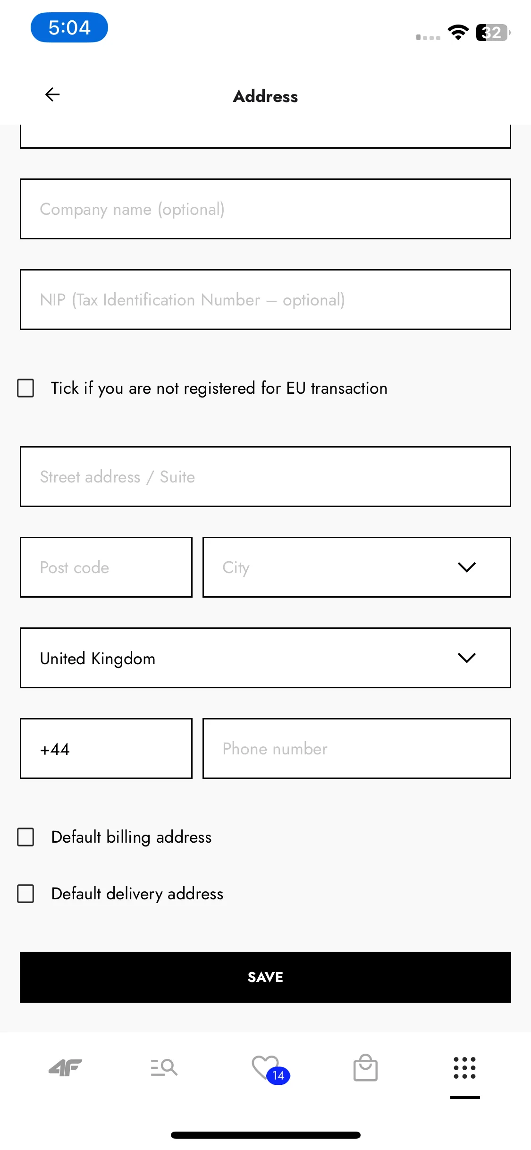
Task: Expand the City dropdown
Action: pos(357,567)
